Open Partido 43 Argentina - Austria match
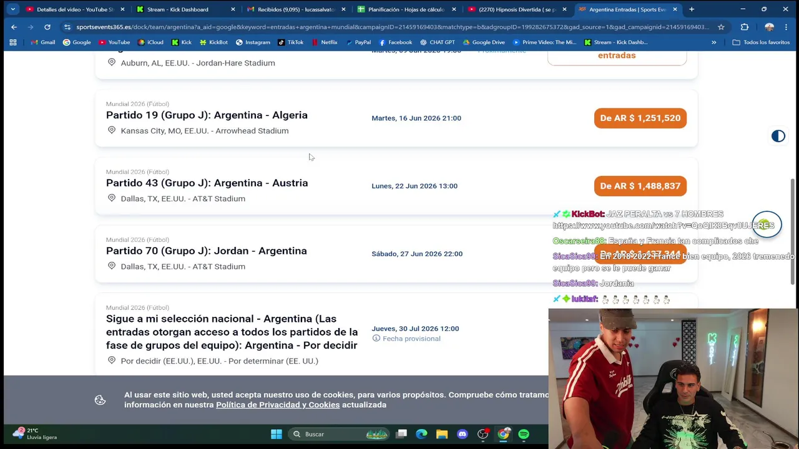799x449 pixels. point(207,183)
